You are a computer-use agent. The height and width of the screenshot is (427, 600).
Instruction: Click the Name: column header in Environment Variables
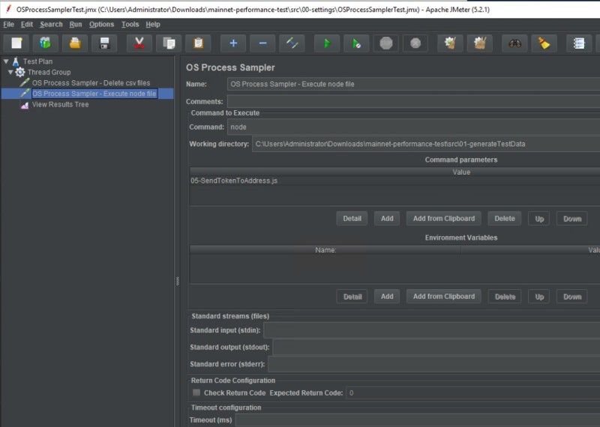point(325,250)
